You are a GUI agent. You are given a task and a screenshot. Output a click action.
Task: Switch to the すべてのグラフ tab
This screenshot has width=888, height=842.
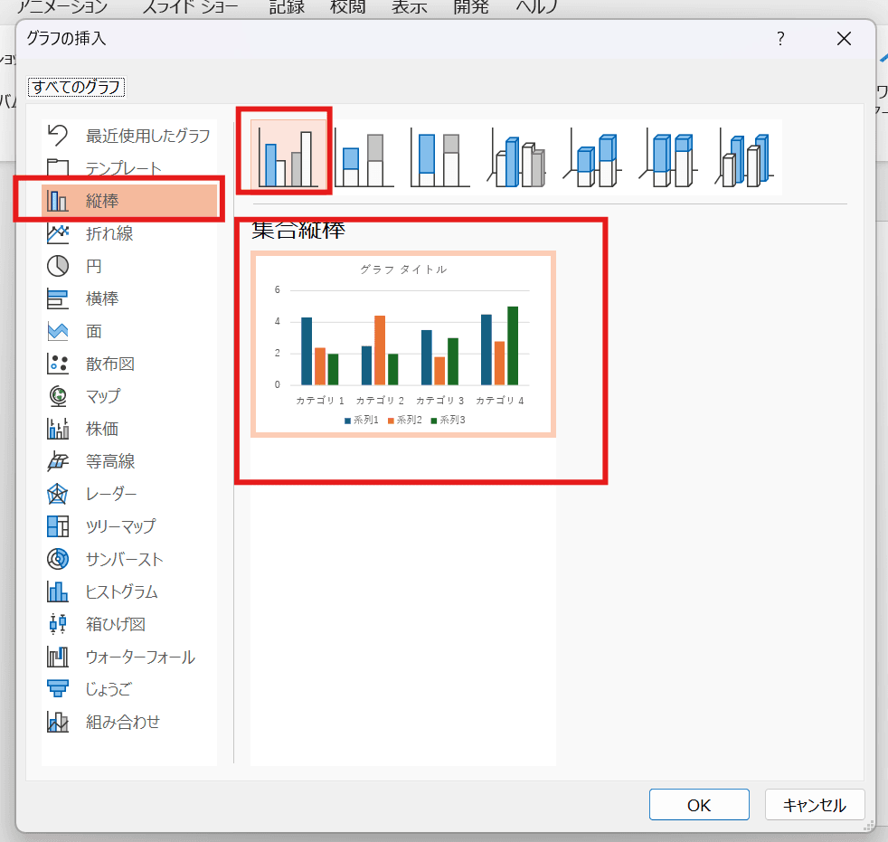(77, 88)
